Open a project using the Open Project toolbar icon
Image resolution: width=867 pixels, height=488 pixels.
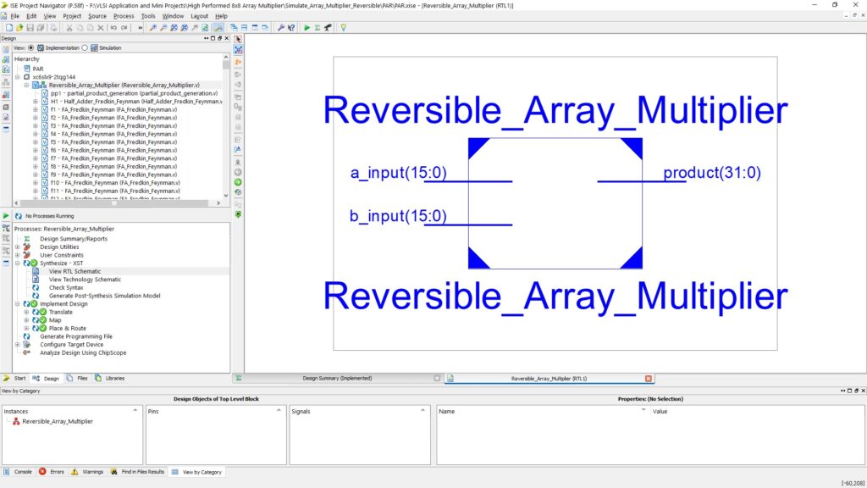point(19,27)
